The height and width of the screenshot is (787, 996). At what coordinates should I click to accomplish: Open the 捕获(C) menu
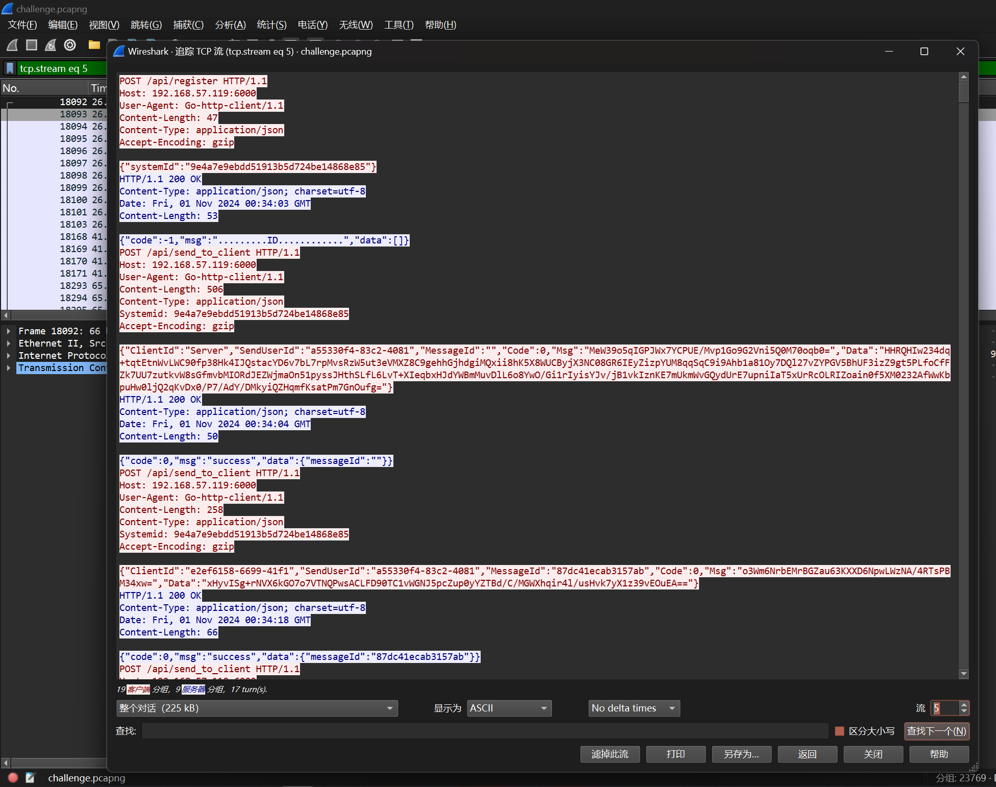tap(188, 25)
